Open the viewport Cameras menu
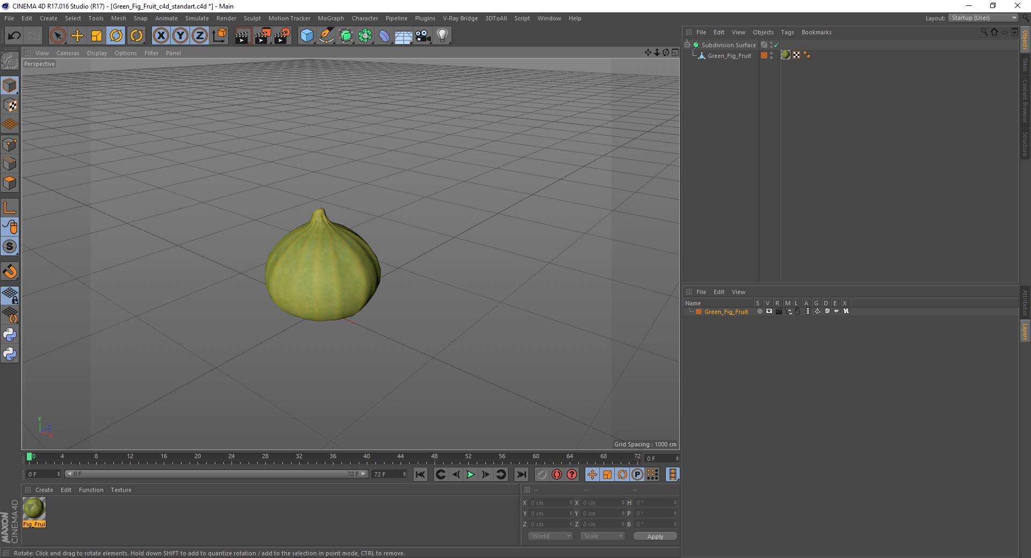The height and width of the screenshot is (558, 1031). tap(68, 53)
